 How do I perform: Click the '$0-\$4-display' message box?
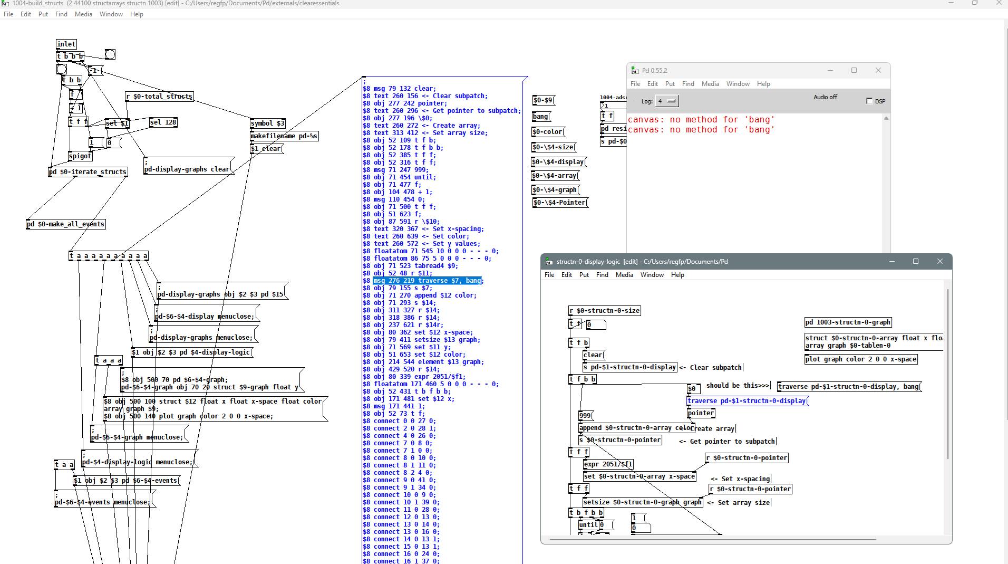pos(559,162)
